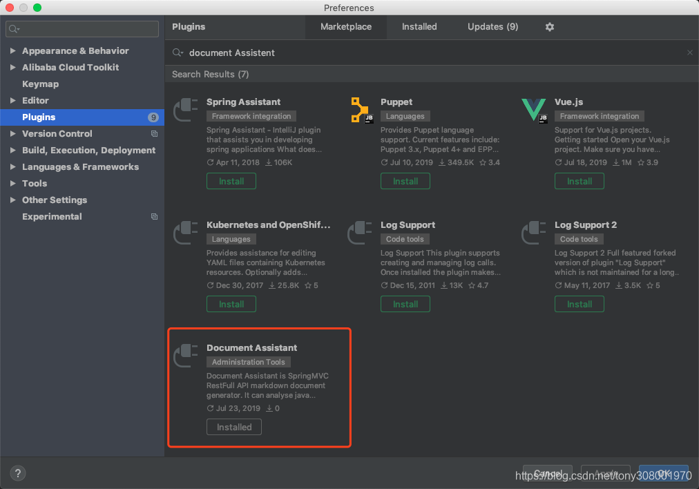The image size is (699, 489).
Task: Expand the Other Settings node
Action: coord(13,200)
